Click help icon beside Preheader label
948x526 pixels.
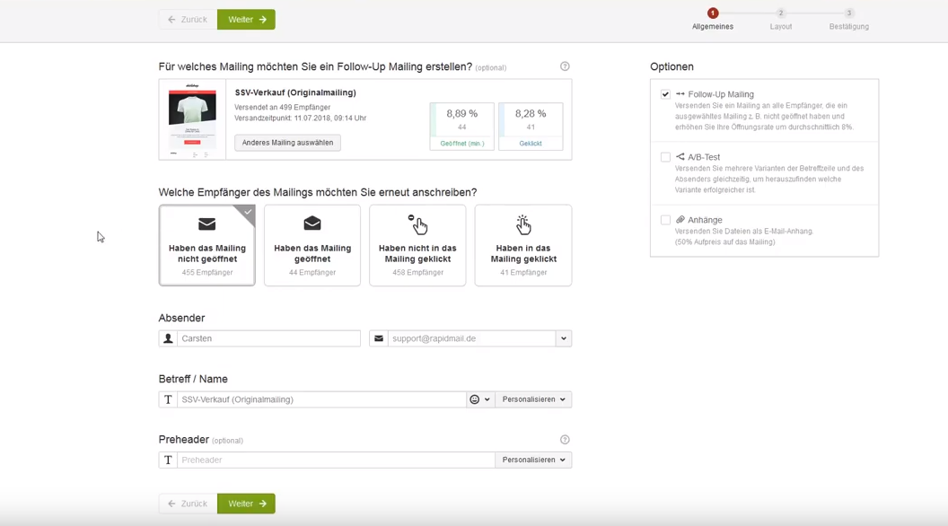pyautogui.click(x=565, y=440)
